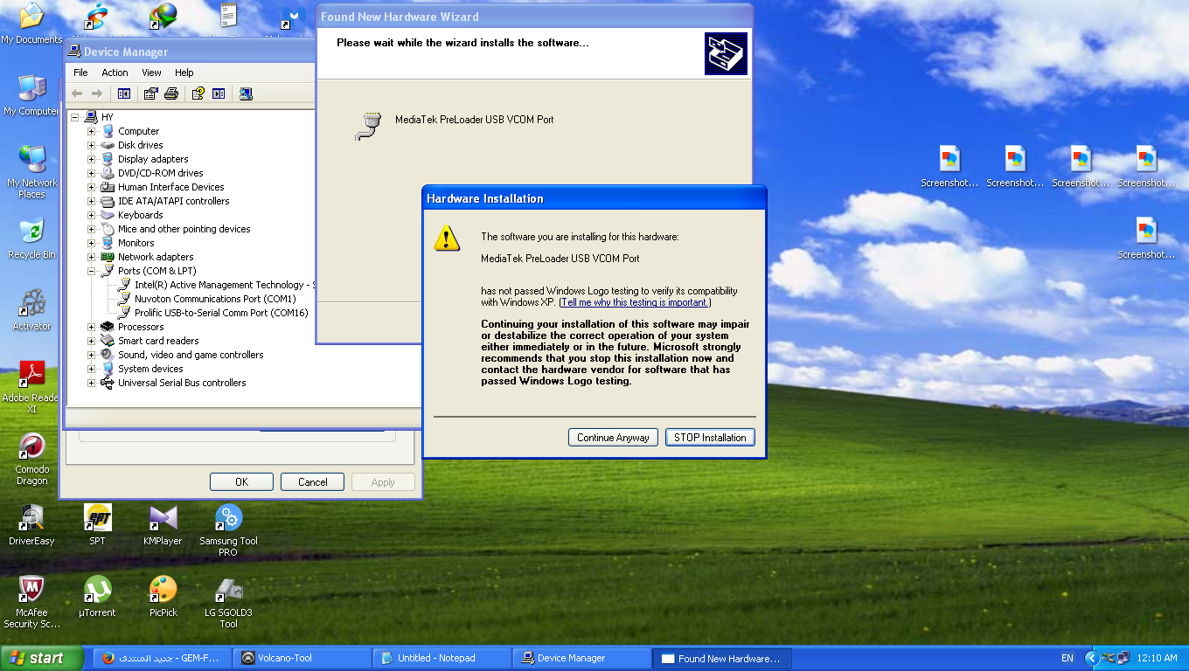Switch to Untitled - Notepad in the taskbar
Viewport: 1189px width, 671px height.
pos(442,658)
